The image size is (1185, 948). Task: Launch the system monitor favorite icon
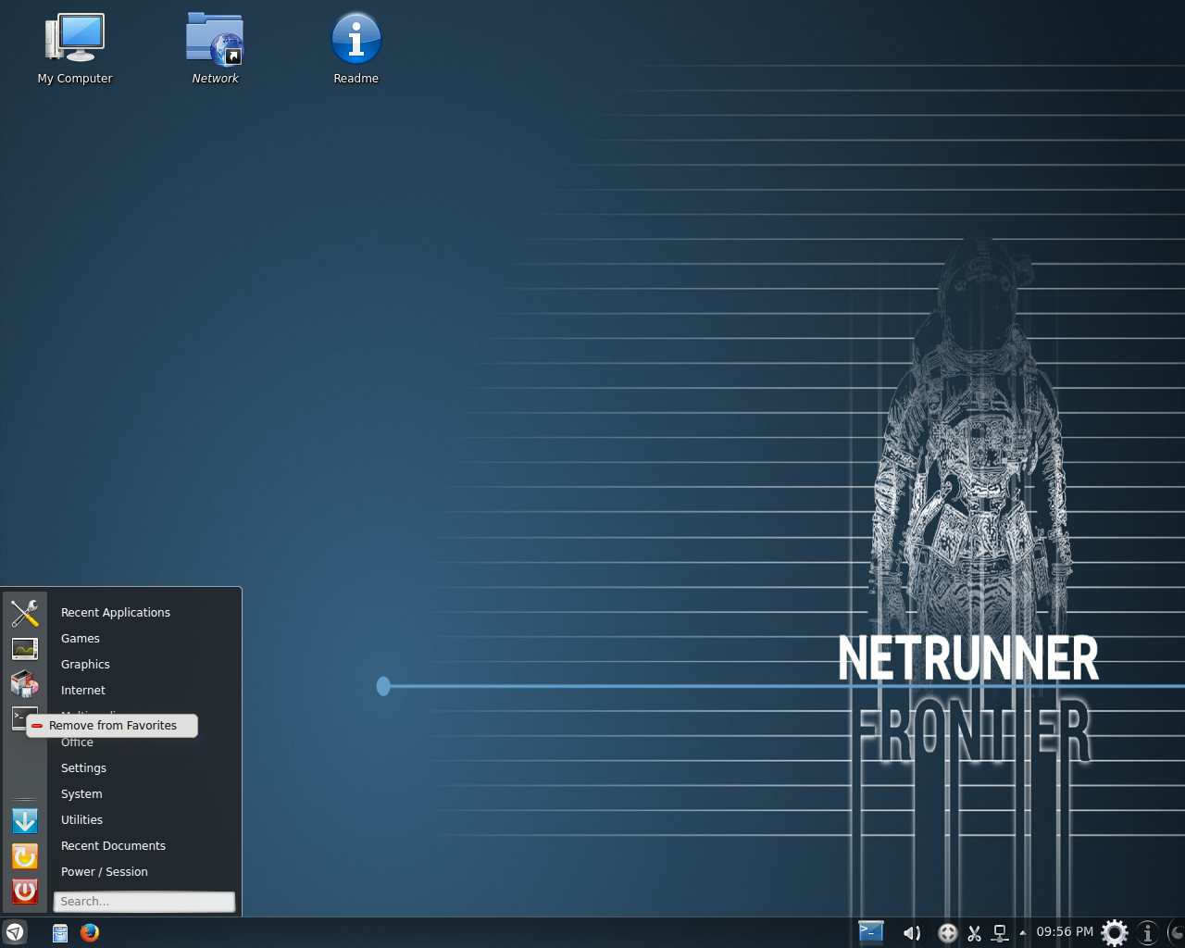tap(25, 649)
